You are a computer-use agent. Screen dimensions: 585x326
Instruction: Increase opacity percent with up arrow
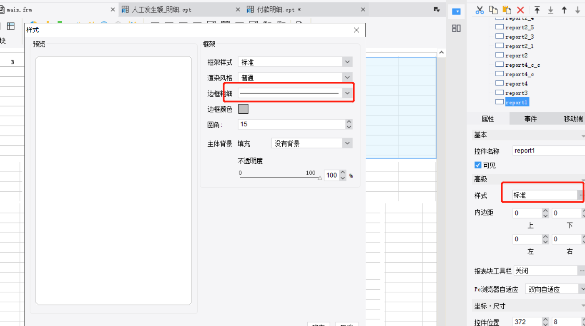[343, 173]
